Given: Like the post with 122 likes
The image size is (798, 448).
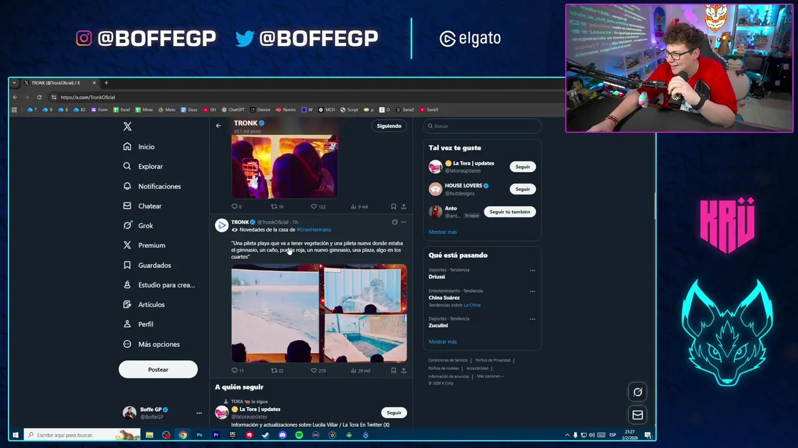Looking at the screenshot, I should pos(318,207).
